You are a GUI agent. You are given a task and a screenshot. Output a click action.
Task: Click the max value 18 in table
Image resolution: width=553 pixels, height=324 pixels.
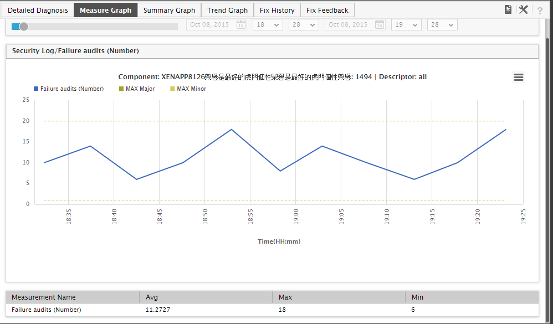(x=282, y=310)
